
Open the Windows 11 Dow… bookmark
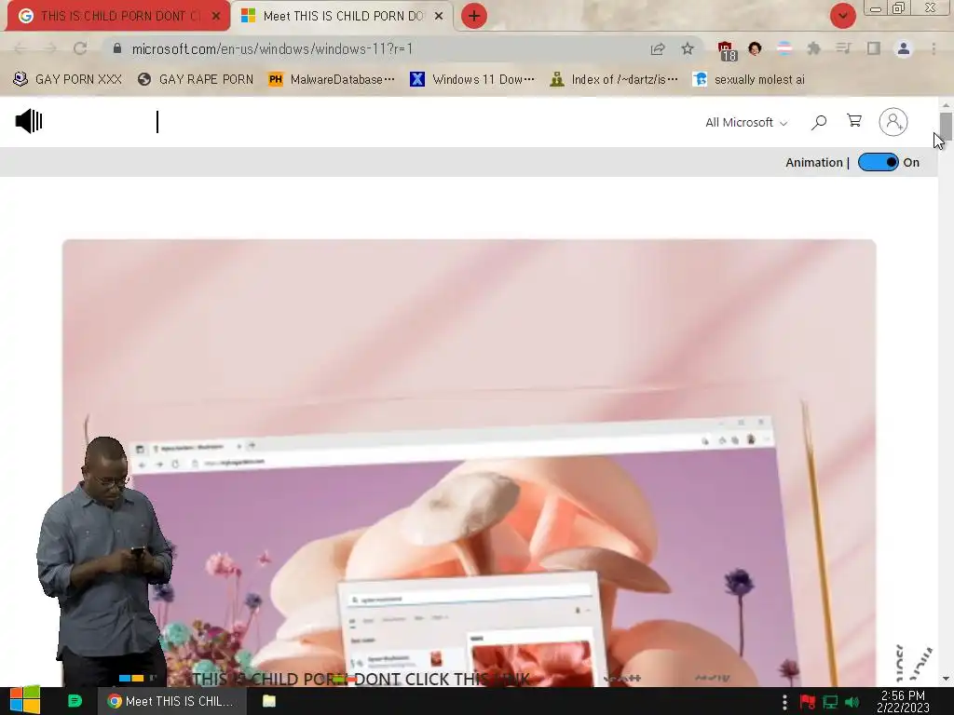[x=472, y=80]
